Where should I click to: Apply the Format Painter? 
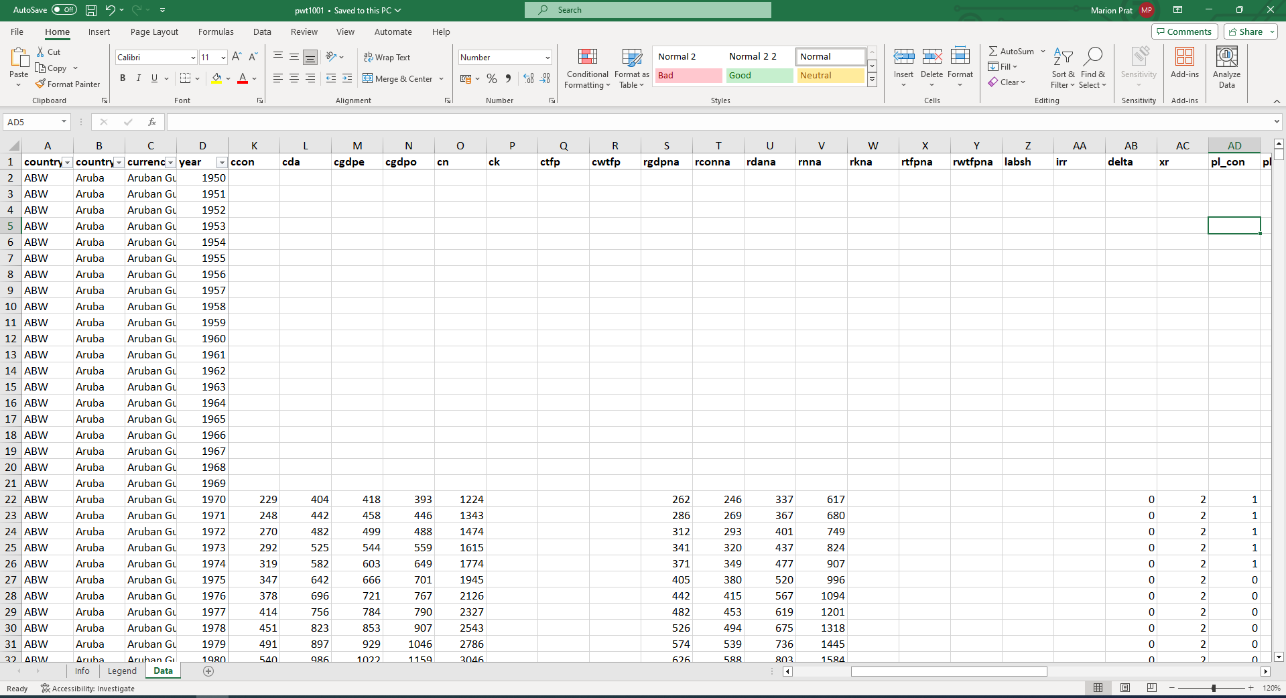(x=68, y=84)
